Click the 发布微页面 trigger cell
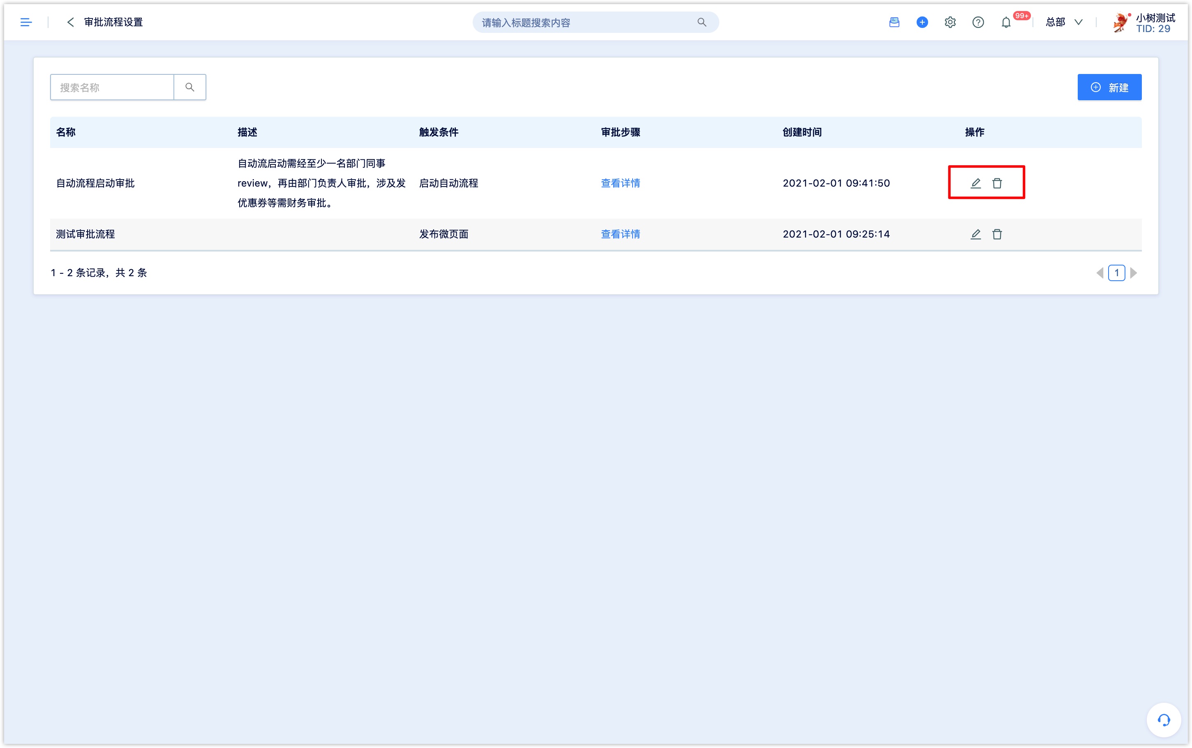Screen dimensions: 1192x748 [x=444, y=234]
